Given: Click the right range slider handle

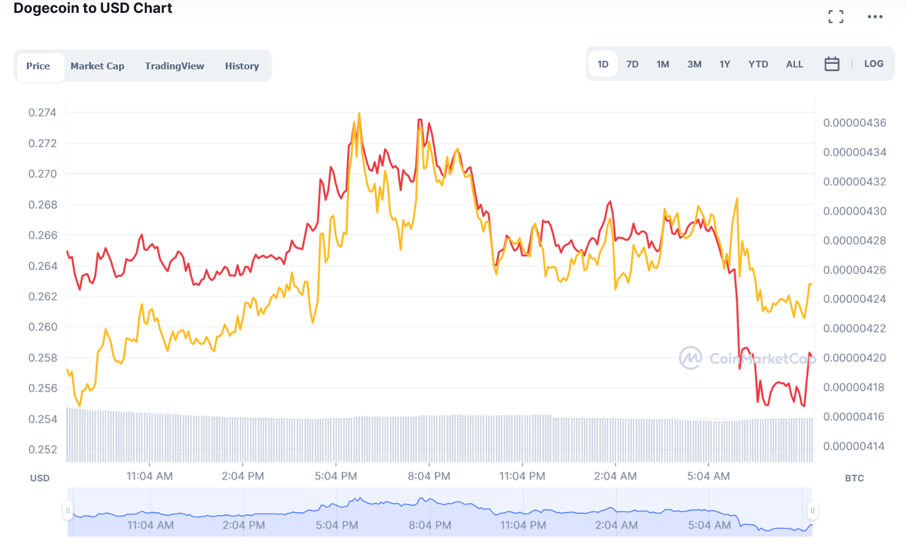Looking at the screenshot, I should point(812,510).
